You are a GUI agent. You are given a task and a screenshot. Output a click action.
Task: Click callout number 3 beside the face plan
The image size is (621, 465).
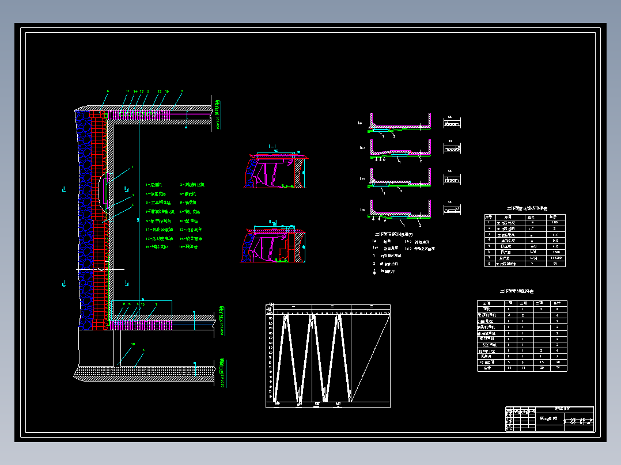point(132,205)
